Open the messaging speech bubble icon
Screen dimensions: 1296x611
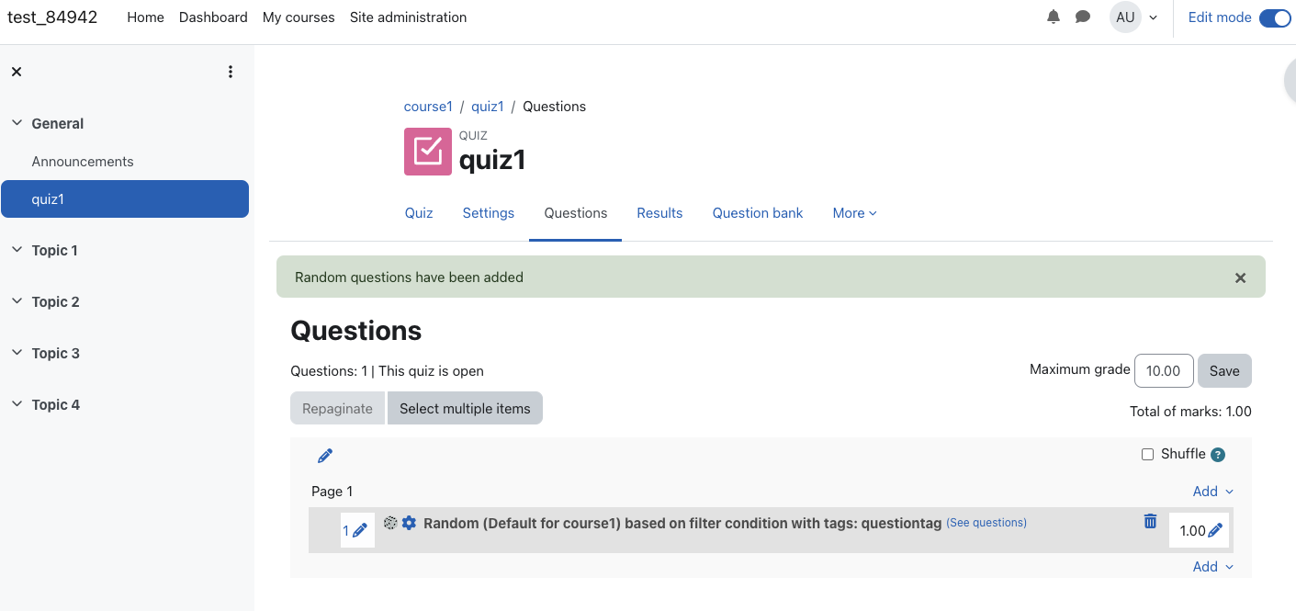(1083, 17)
